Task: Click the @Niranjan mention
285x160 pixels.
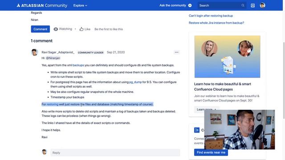Action: coord(53,58)
